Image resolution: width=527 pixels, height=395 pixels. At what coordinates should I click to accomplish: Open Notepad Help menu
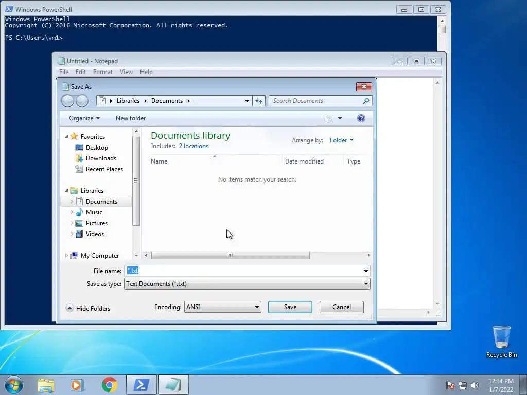click(x=146, y=72)
